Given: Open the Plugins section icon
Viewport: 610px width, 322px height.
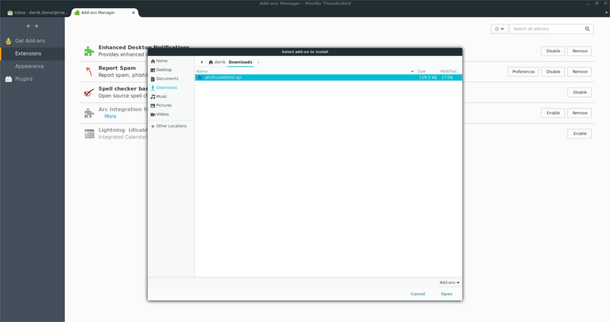Looking at the screenshot, I should pos(9,79).
